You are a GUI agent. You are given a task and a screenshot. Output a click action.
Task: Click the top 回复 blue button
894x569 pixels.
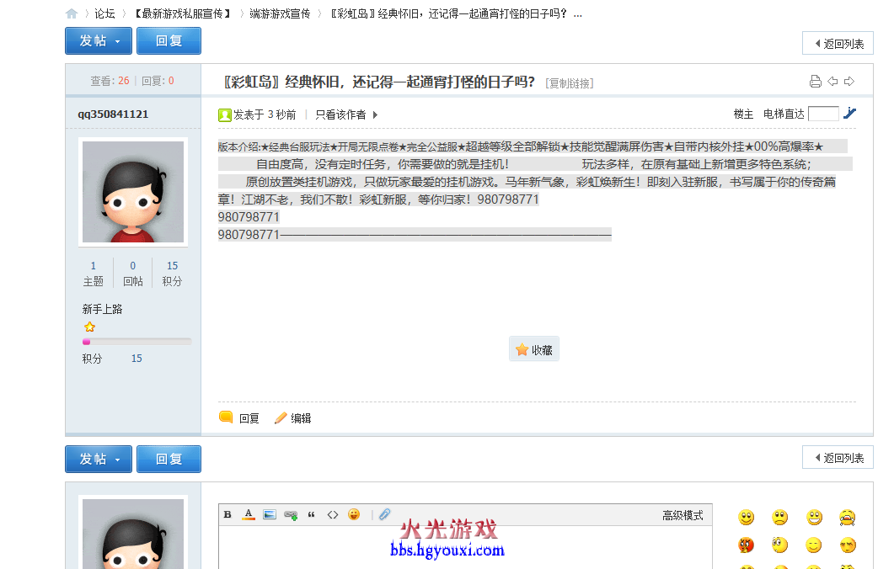pos(169,41)
